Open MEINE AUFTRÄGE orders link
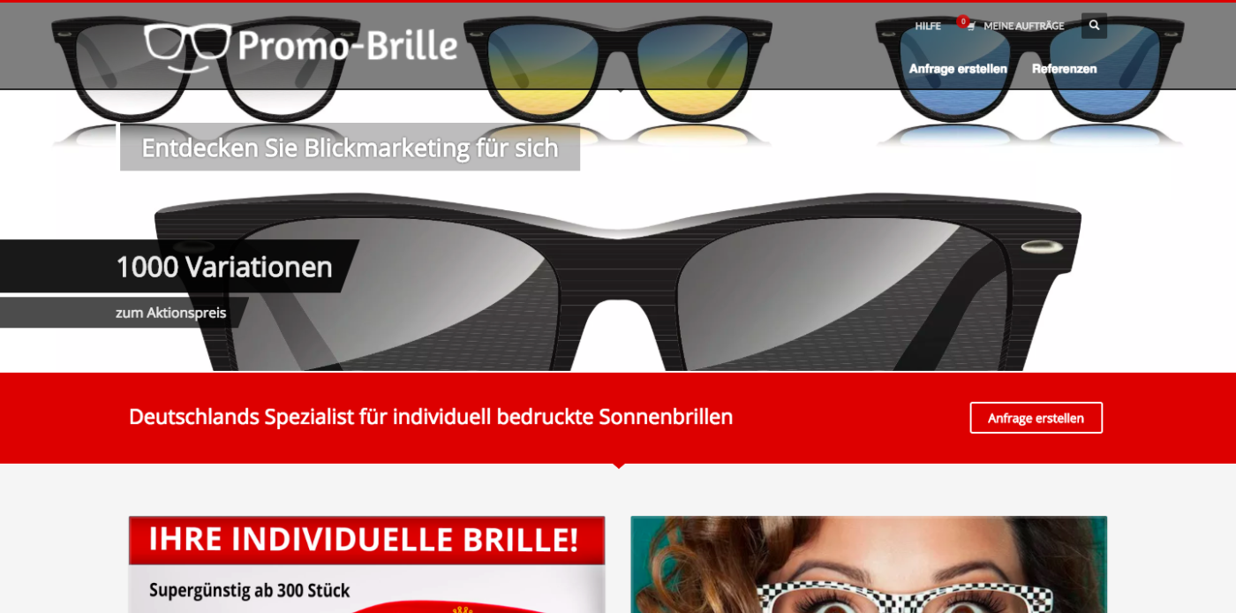Image resolution: width=1236 pixels, height=613 pixels. coord(1024,26)
